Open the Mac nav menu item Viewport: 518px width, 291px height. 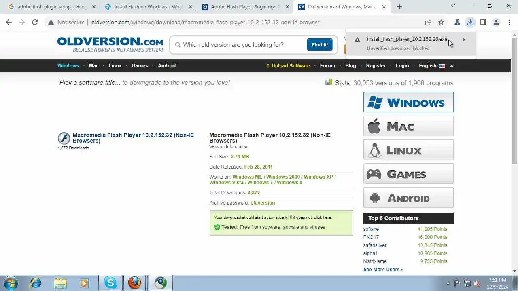[x=93, y=65]
